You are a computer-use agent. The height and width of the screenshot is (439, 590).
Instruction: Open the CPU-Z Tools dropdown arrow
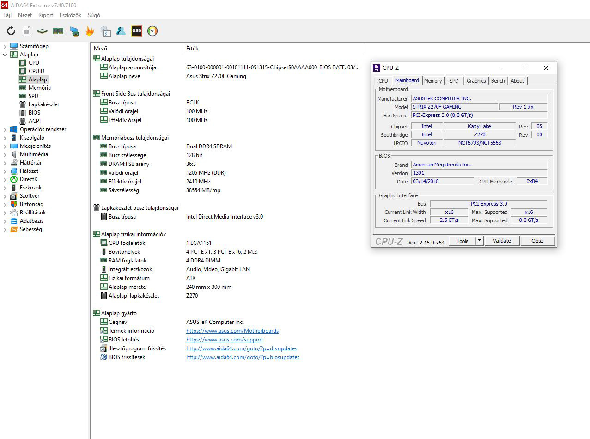pyautogui.click(x=479, y=241)
